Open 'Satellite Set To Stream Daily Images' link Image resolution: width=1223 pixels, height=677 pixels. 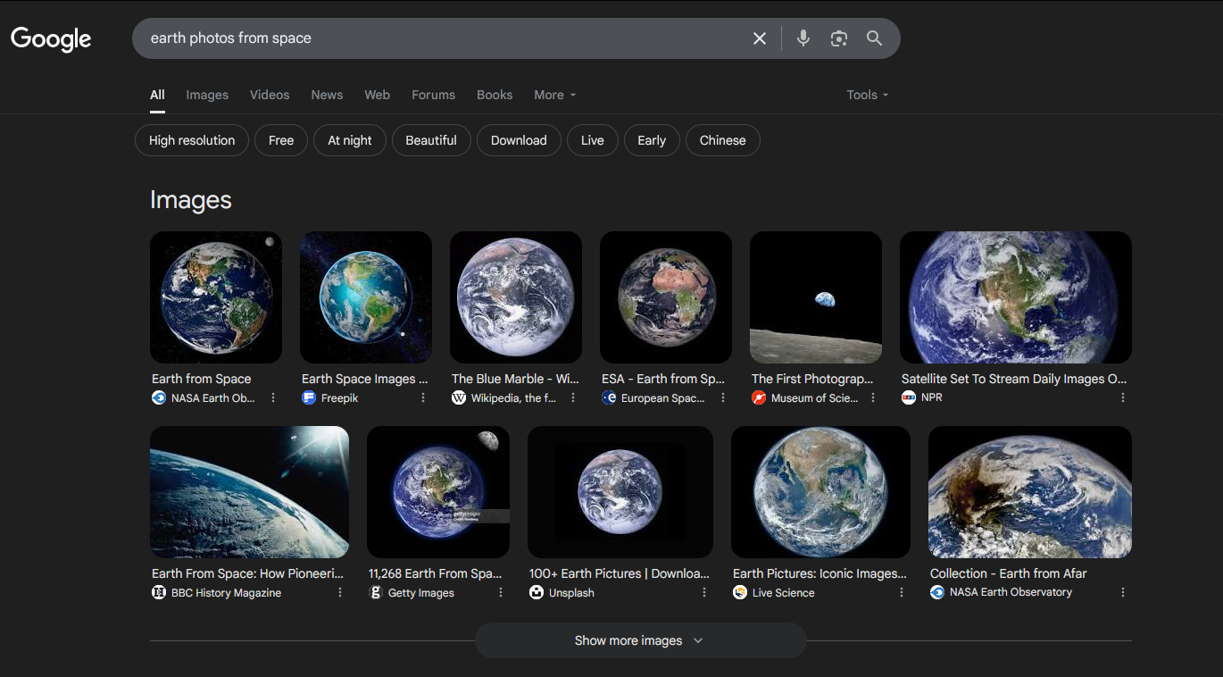(x=1014, y=379)
